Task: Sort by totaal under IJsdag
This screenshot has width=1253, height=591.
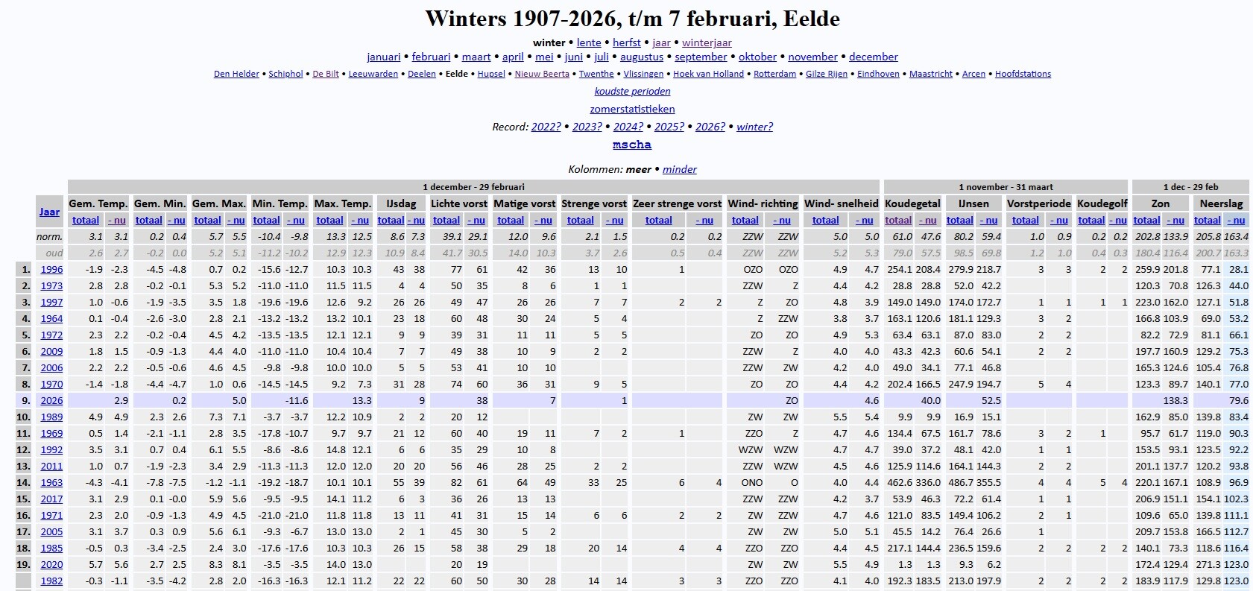Action: 391,220
